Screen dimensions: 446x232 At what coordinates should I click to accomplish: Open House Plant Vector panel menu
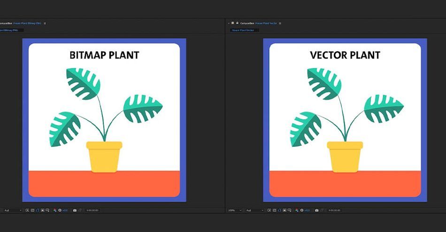point(280,23)
